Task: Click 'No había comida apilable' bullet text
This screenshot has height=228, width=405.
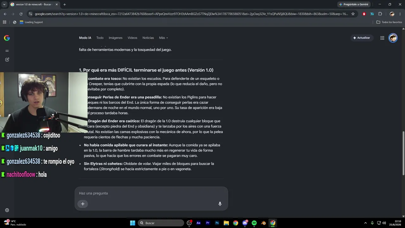Action: (126, 145)
